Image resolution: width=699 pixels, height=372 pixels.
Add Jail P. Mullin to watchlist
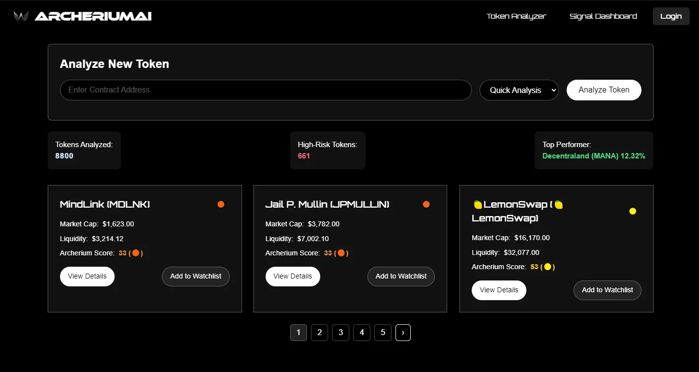[400, 276]
